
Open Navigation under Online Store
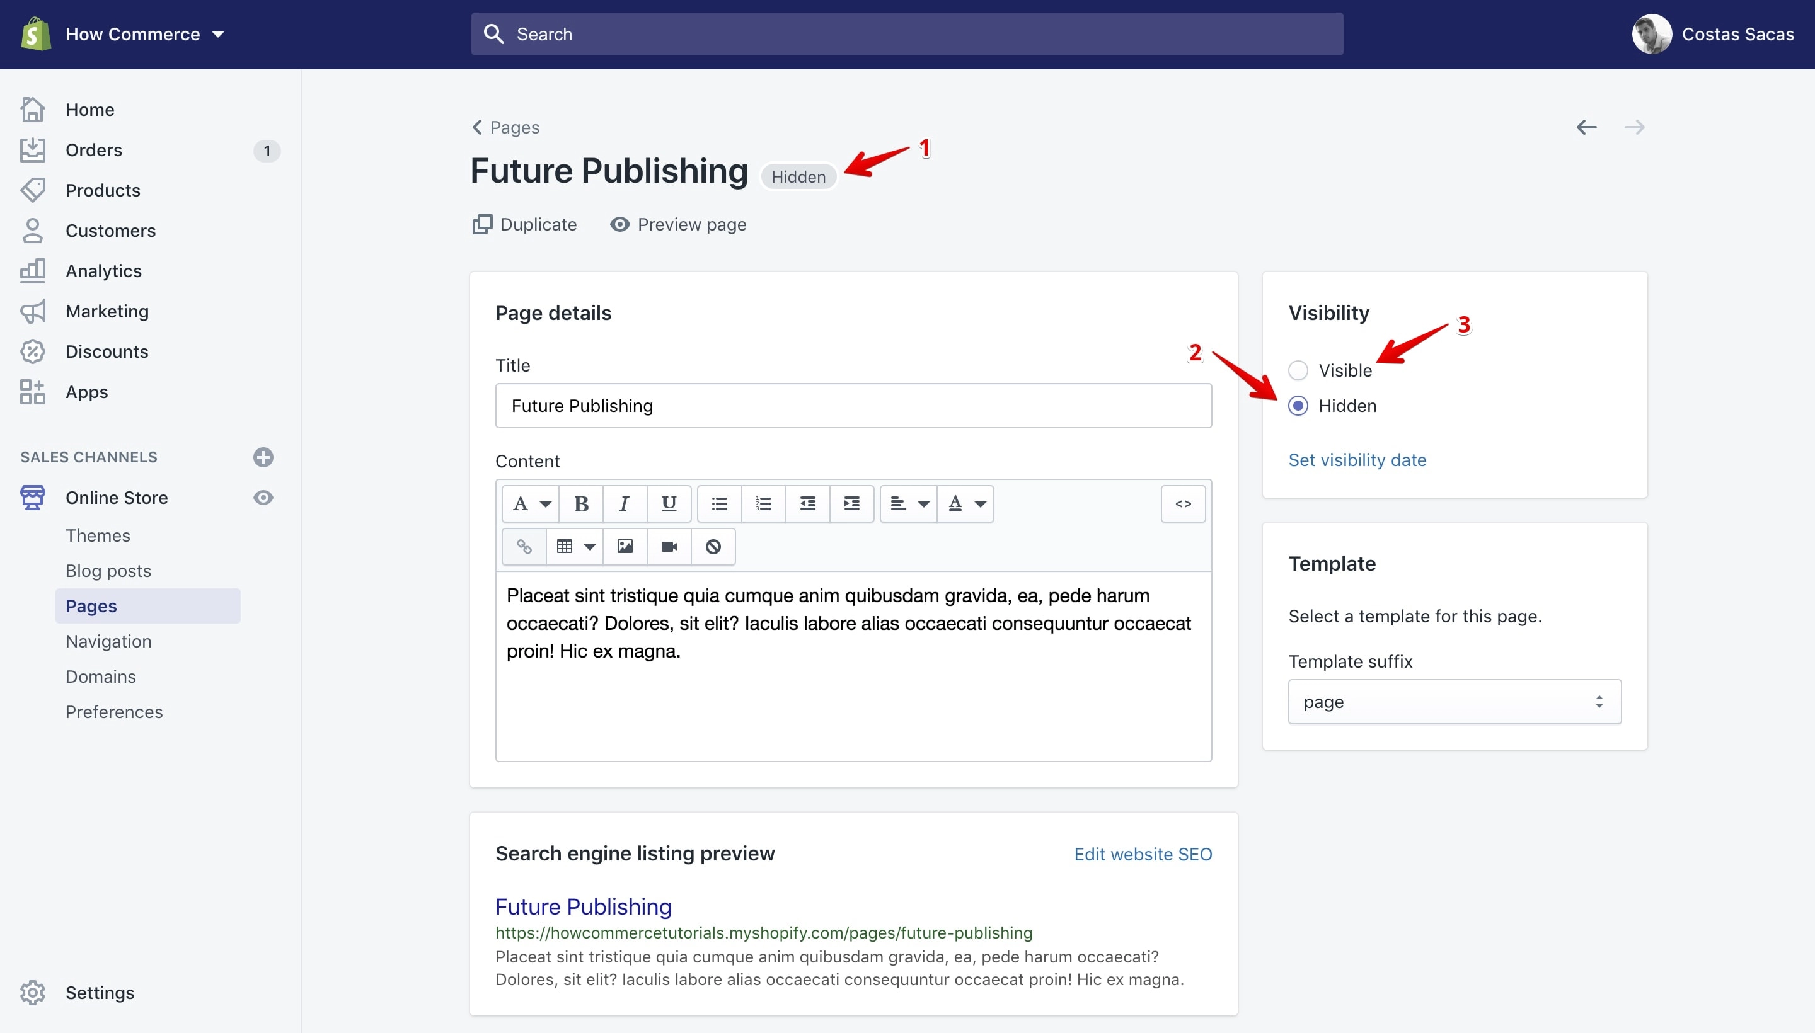click(x=108, y=641)
